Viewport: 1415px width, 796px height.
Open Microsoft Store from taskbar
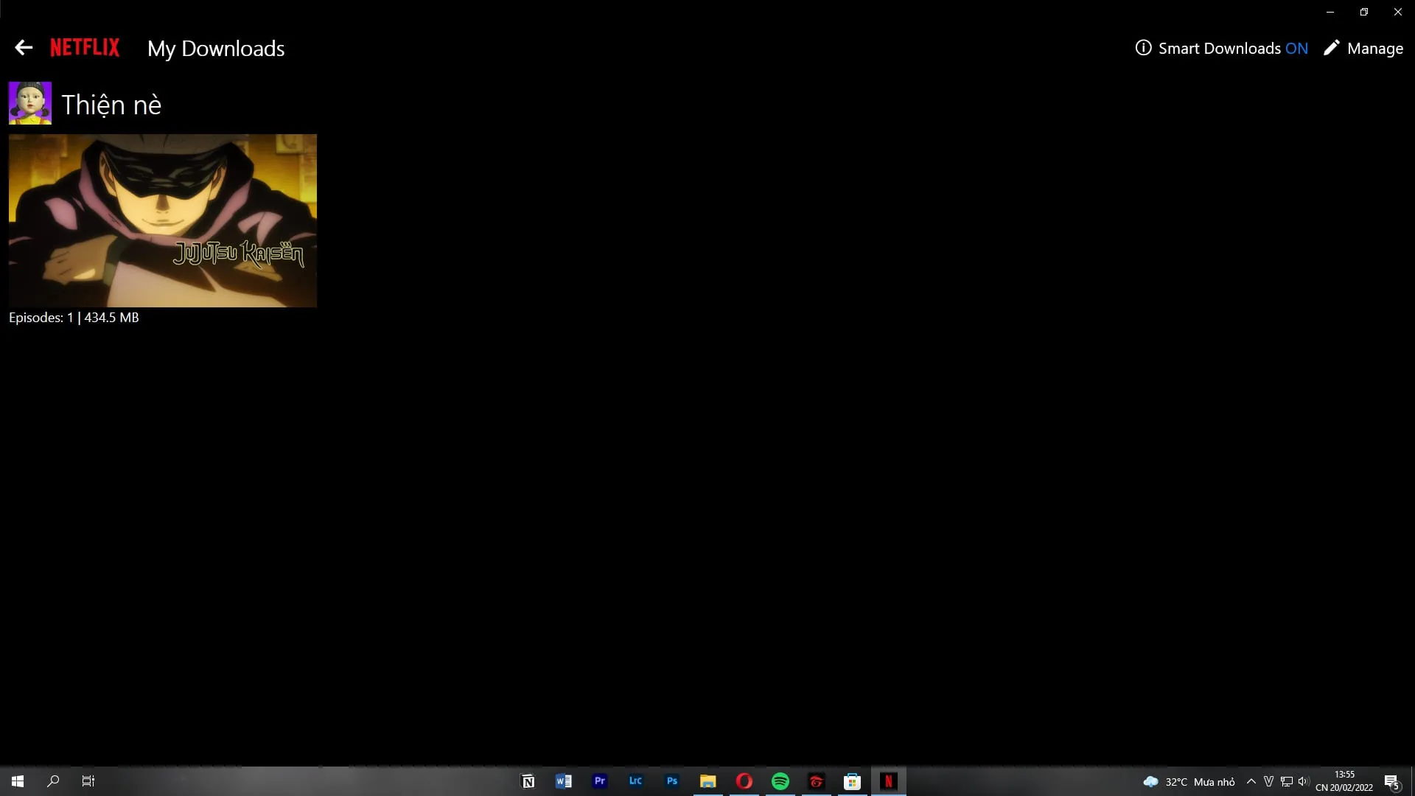[x=852, y=781]
